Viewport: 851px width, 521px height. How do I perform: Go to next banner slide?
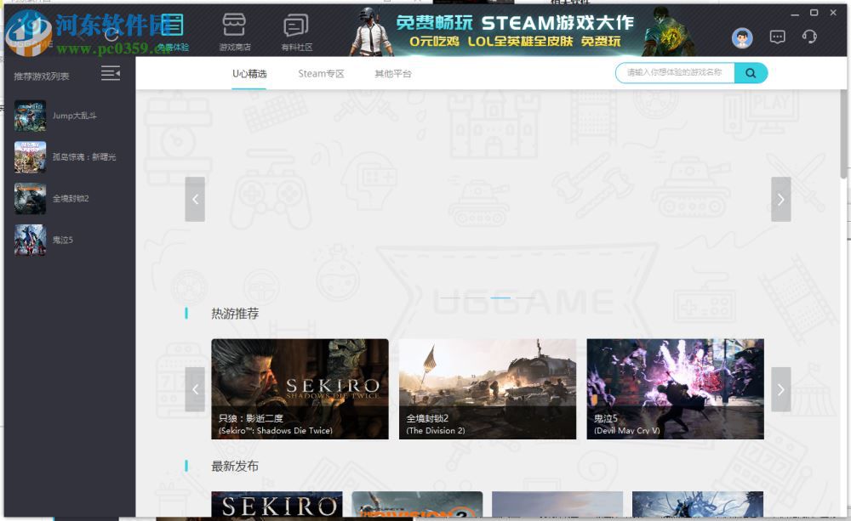[x=780, y=199]
